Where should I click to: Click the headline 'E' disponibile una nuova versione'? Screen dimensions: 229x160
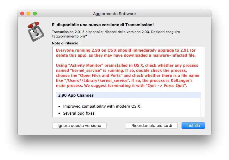click(x=103, y=25)
